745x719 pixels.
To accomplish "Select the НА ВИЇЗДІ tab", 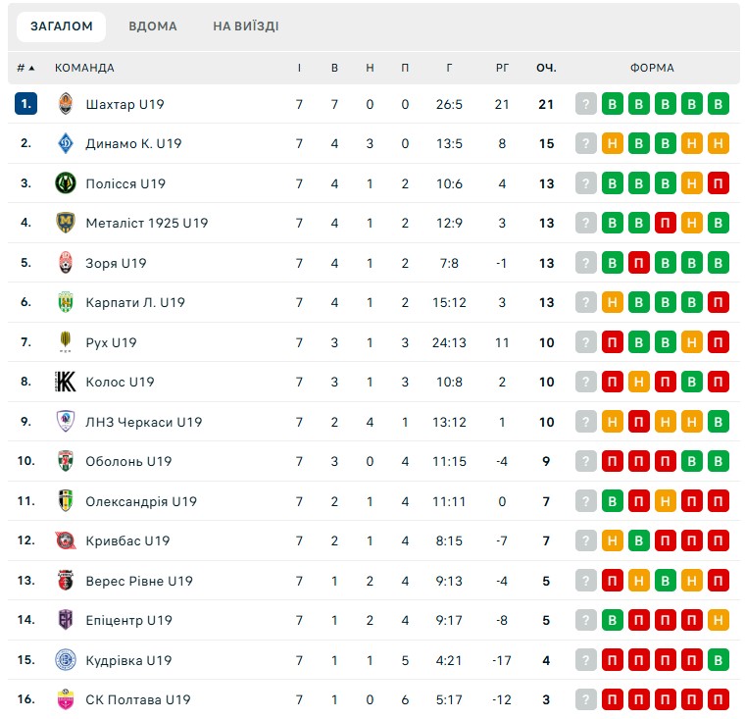I will pos(245,26).
